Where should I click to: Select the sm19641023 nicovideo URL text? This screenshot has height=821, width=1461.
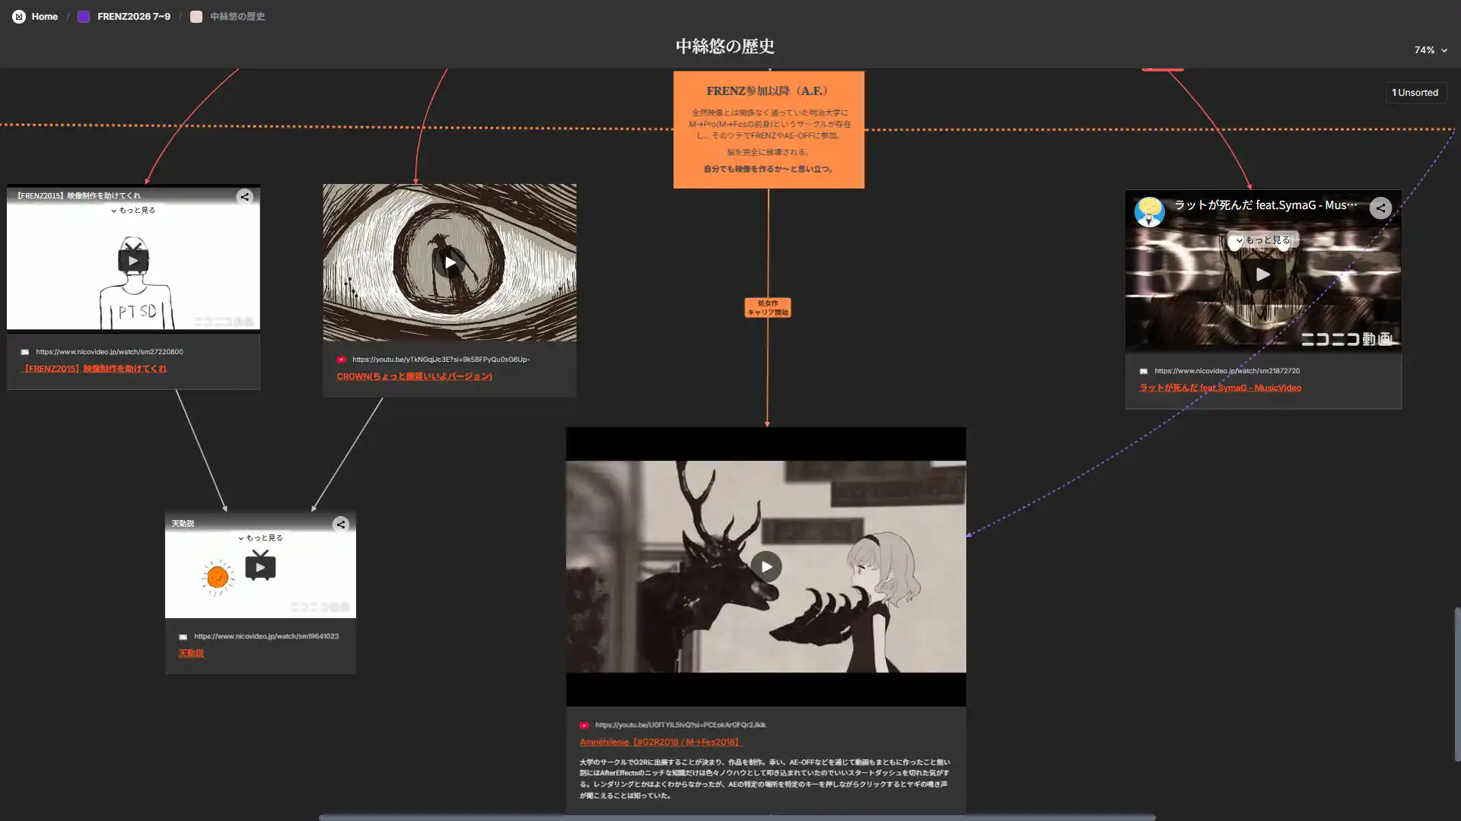tap(266, 636)
